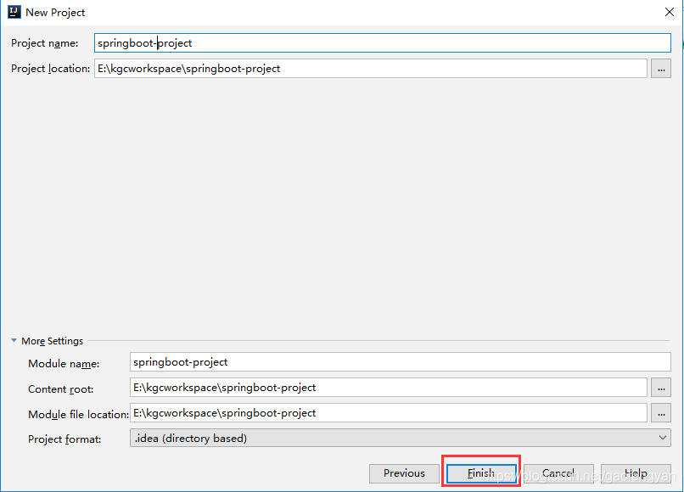The height and width of the screenshot is (492, 684).
Task: Select the Module name text field
Action: tap(399, 362)
